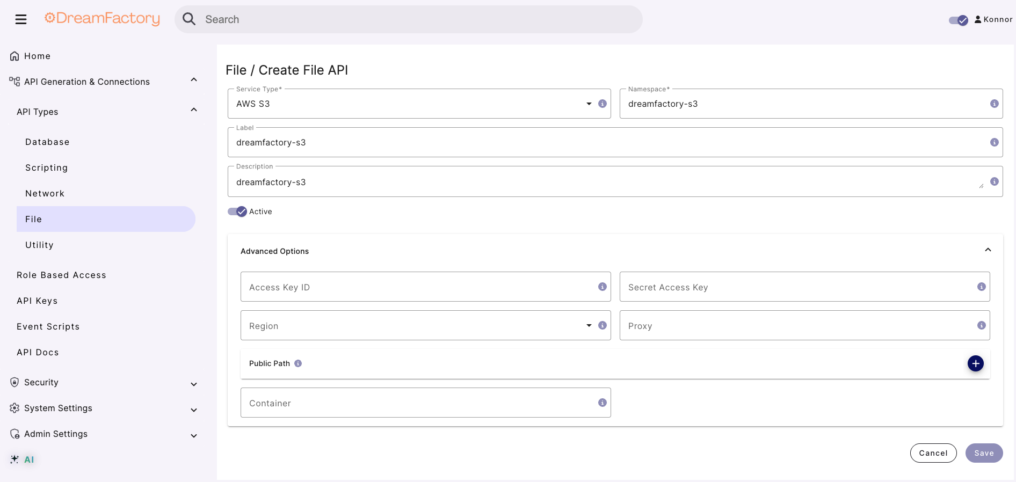
Task: Show info for Description field
Action: click(995, 181)
